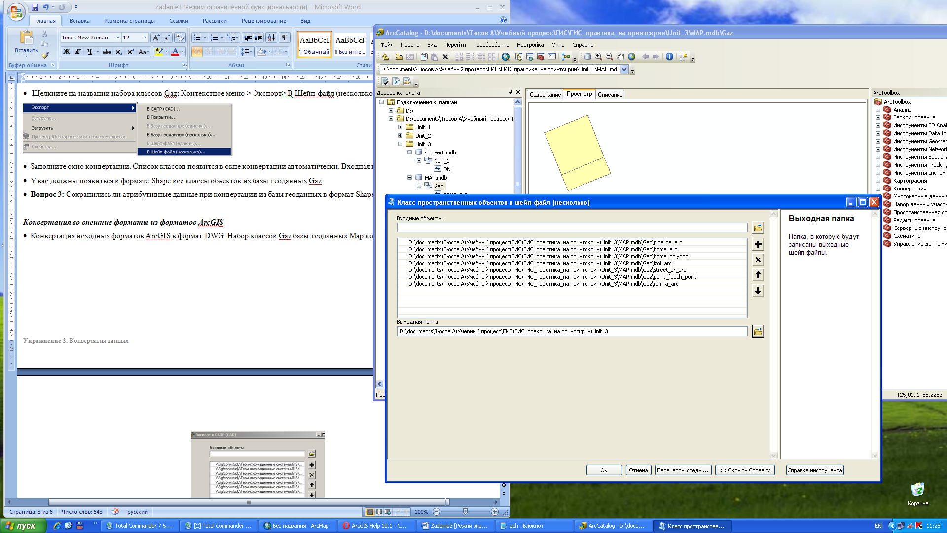Toggle show paragraph marks in Word
This screenshot has width=947, height=533.
(x=285, y=38)
